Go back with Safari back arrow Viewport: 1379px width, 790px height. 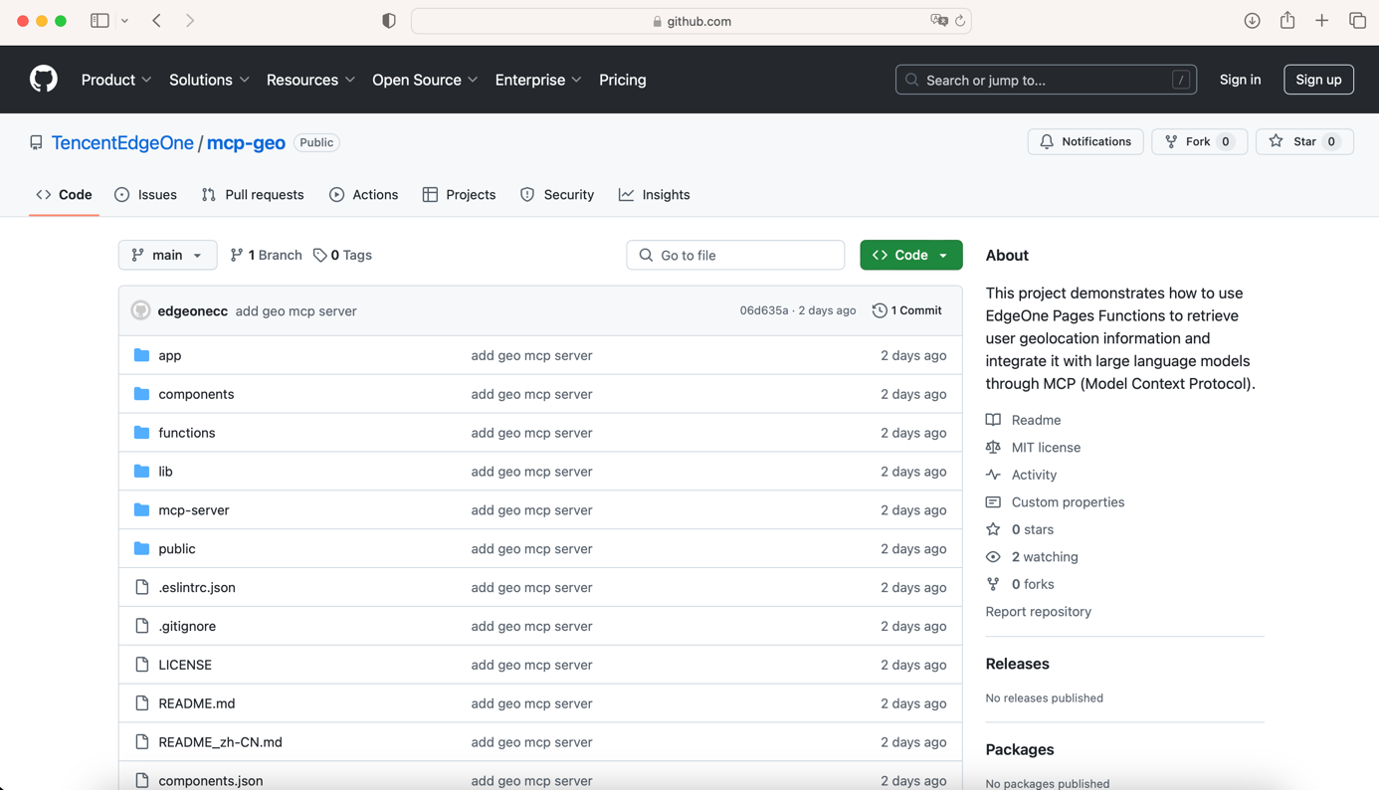point(157,21)
